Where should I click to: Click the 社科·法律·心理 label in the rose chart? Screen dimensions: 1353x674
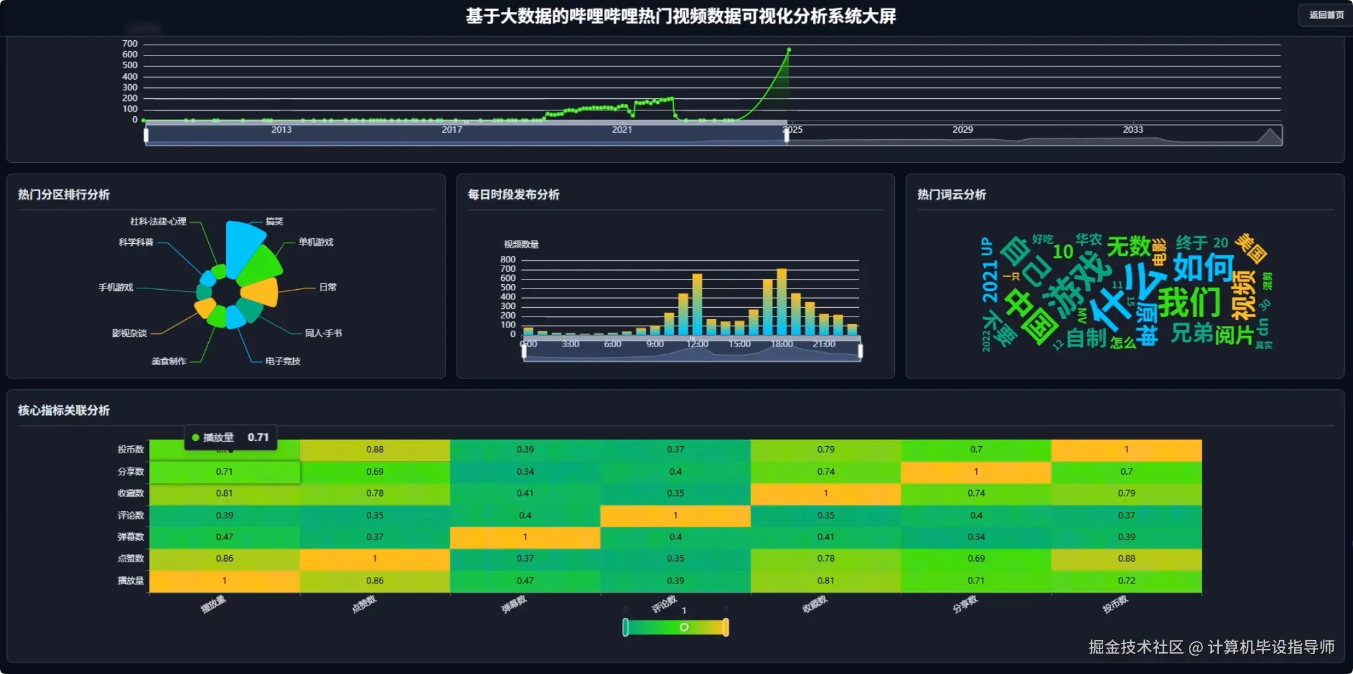pos(158,221)
